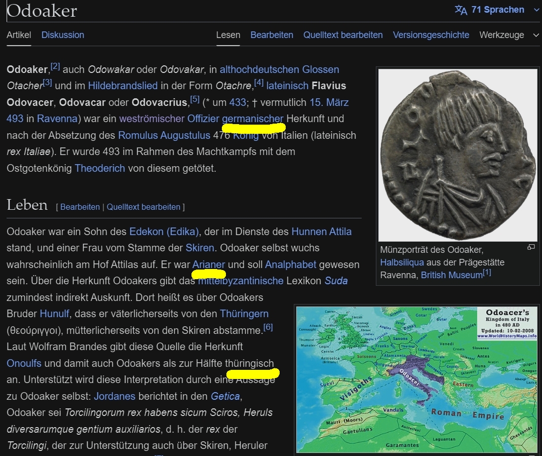Open the Odoaker coin portrait image
Image resolution: width=542 pixels, height=456 pixels.
[458, 155]
